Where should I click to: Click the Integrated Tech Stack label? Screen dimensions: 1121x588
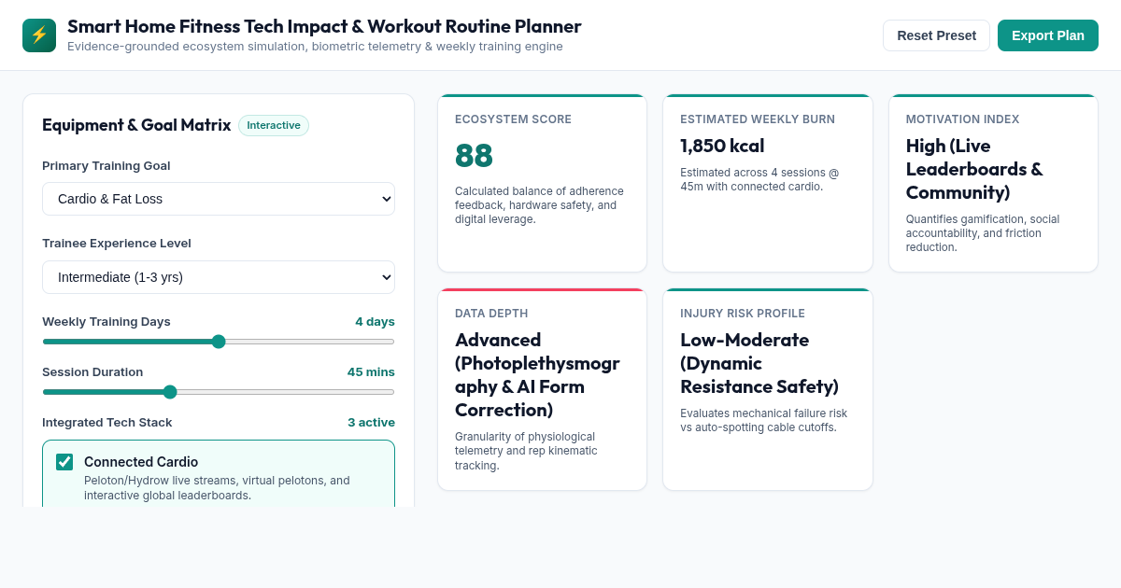point(106,422)
